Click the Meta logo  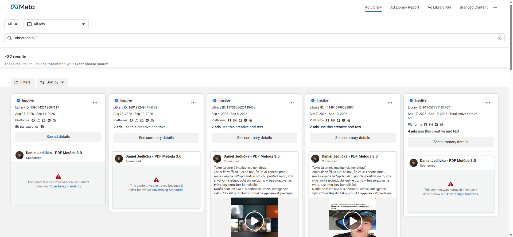(22, 7)
